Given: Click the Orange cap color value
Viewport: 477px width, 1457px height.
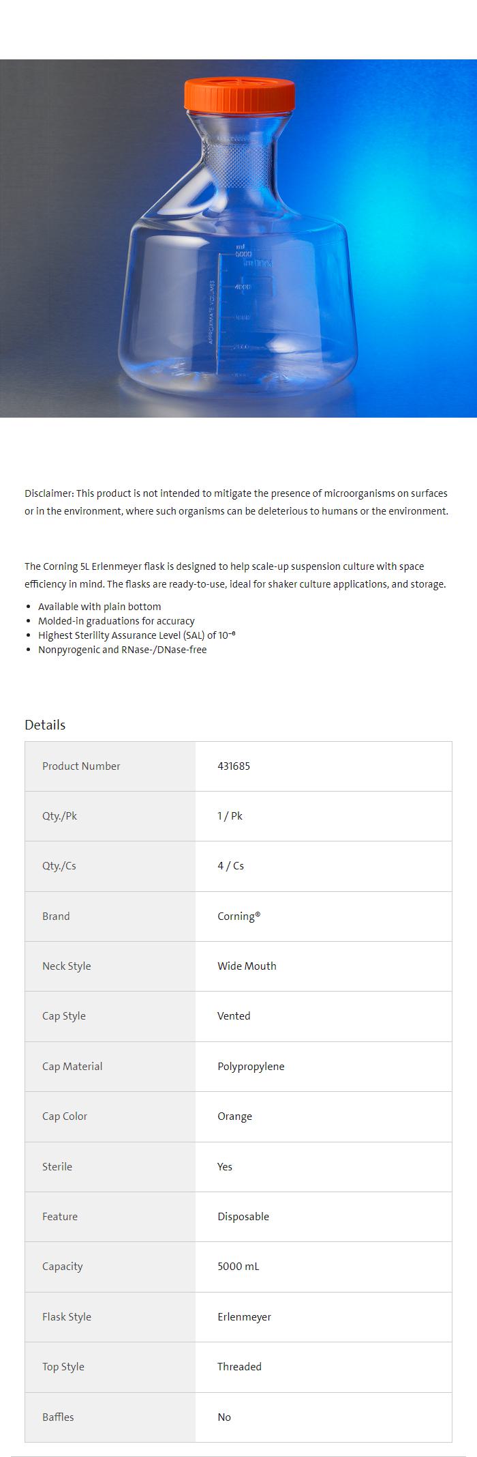Looking at the screenshot, I should pyautogui.click(x=234, y=1116).
